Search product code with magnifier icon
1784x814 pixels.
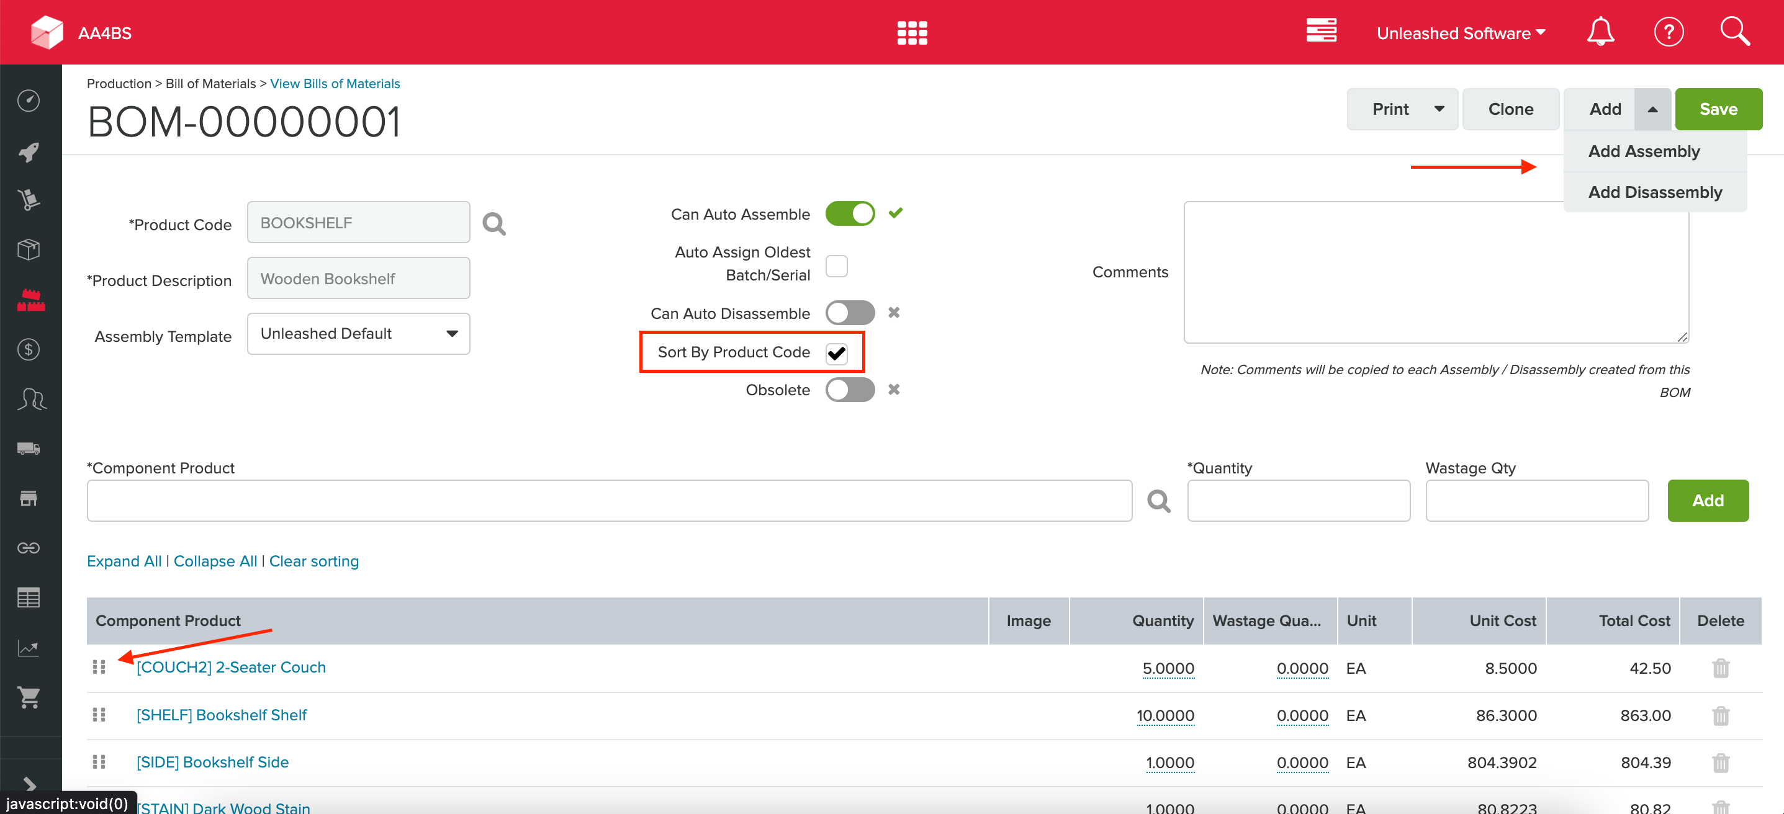point(493,223)
